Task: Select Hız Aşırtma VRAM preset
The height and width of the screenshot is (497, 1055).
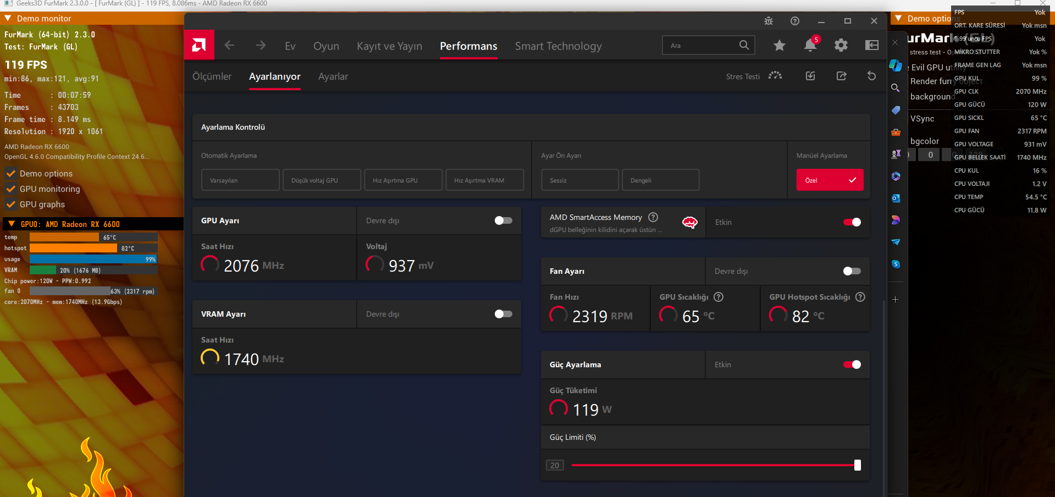Action: point(484,180)
